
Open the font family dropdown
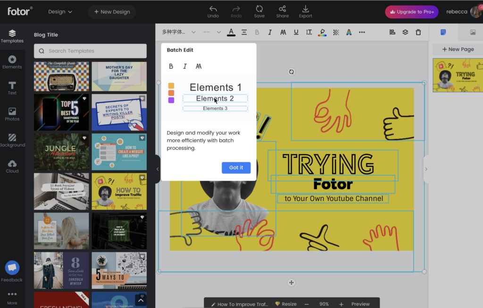179,32
